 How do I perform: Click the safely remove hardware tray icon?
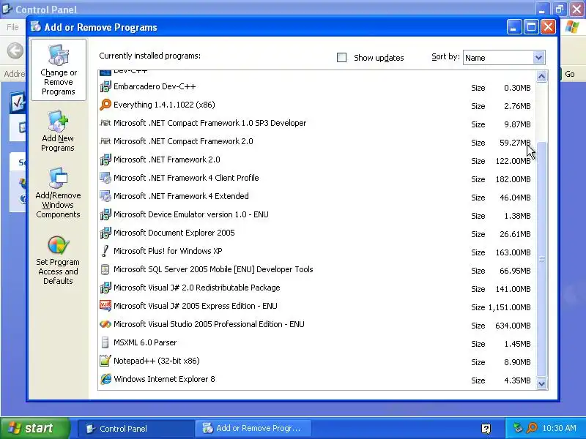point(518,428)
